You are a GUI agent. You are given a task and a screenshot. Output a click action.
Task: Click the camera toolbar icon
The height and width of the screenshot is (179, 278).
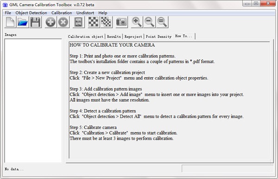[x=121, y=22]
